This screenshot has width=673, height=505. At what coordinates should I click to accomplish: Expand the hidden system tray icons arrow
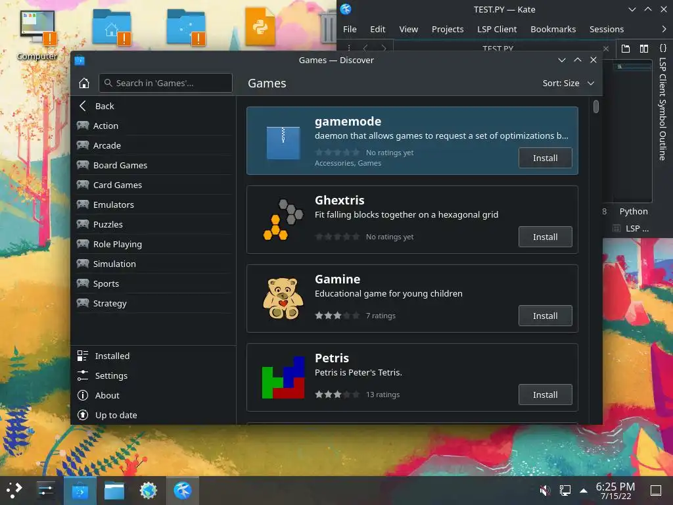pos(584,490)
